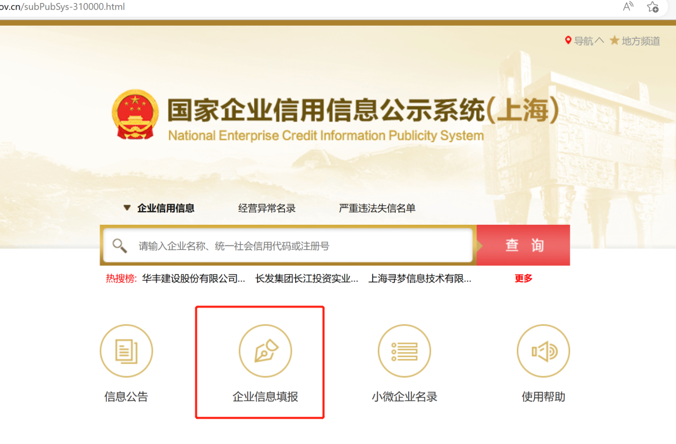The image size is (676, 444).
Task: Click the gold star beside 地方频道
Action: pos(615,41)
